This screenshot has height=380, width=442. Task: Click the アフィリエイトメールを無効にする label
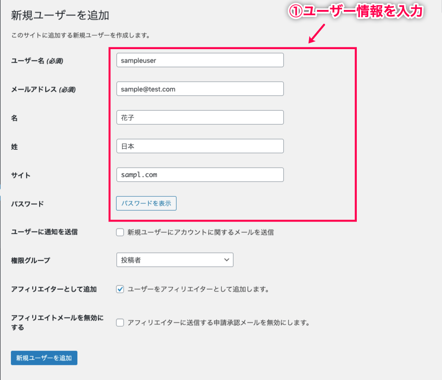[x=57, y=323]
